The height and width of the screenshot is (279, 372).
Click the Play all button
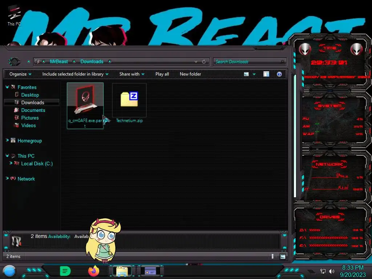162,74
